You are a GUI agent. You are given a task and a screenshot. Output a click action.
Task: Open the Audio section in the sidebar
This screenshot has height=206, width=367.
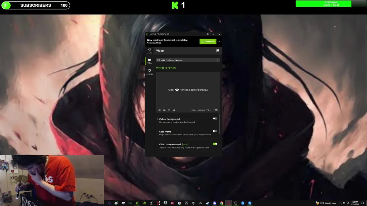pos(149,51)
